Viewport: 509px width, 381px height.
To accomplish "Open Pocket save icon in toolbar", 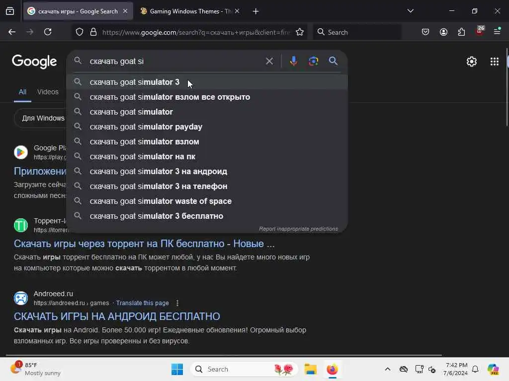I will pos(425,32).
